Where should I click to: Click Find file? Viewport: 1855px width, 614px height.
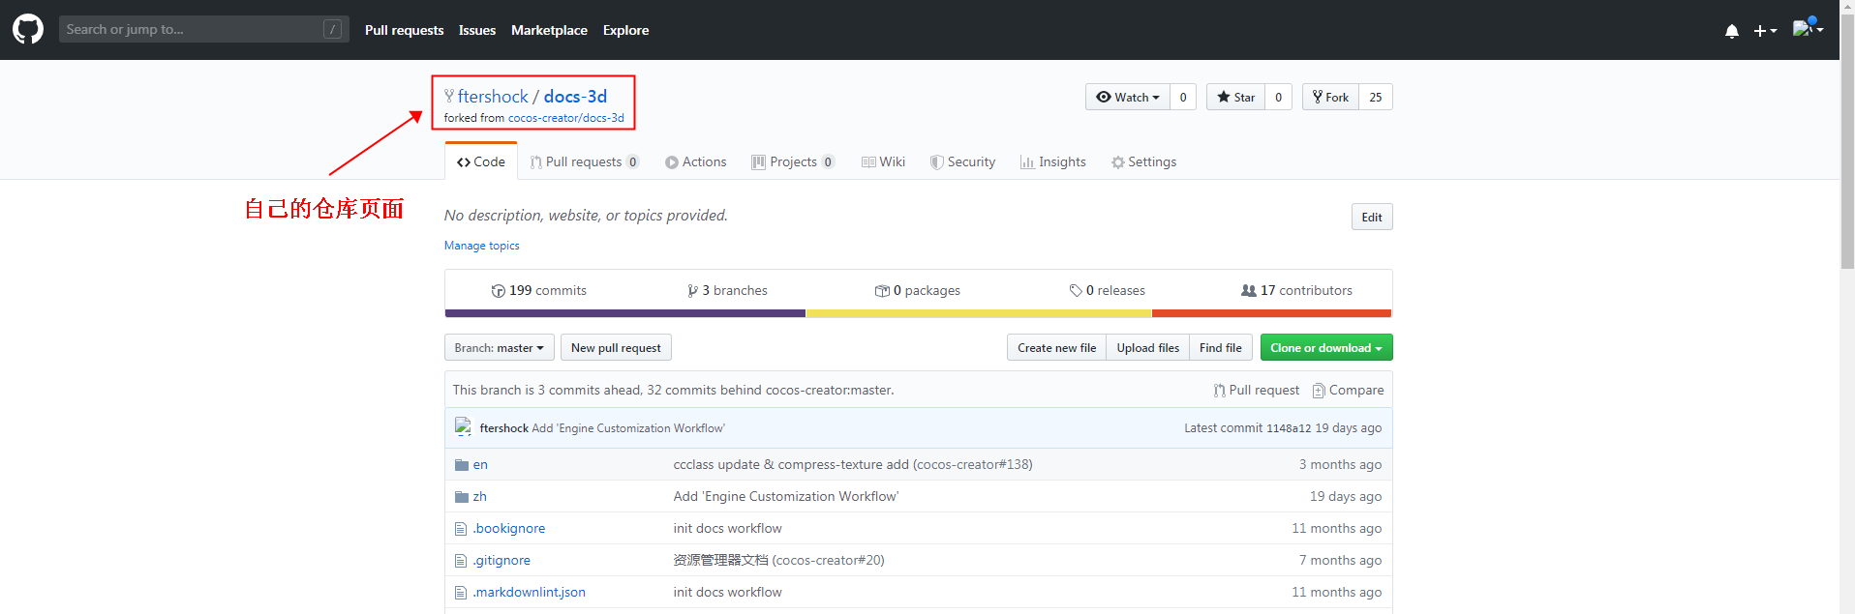coord(1221,347)
